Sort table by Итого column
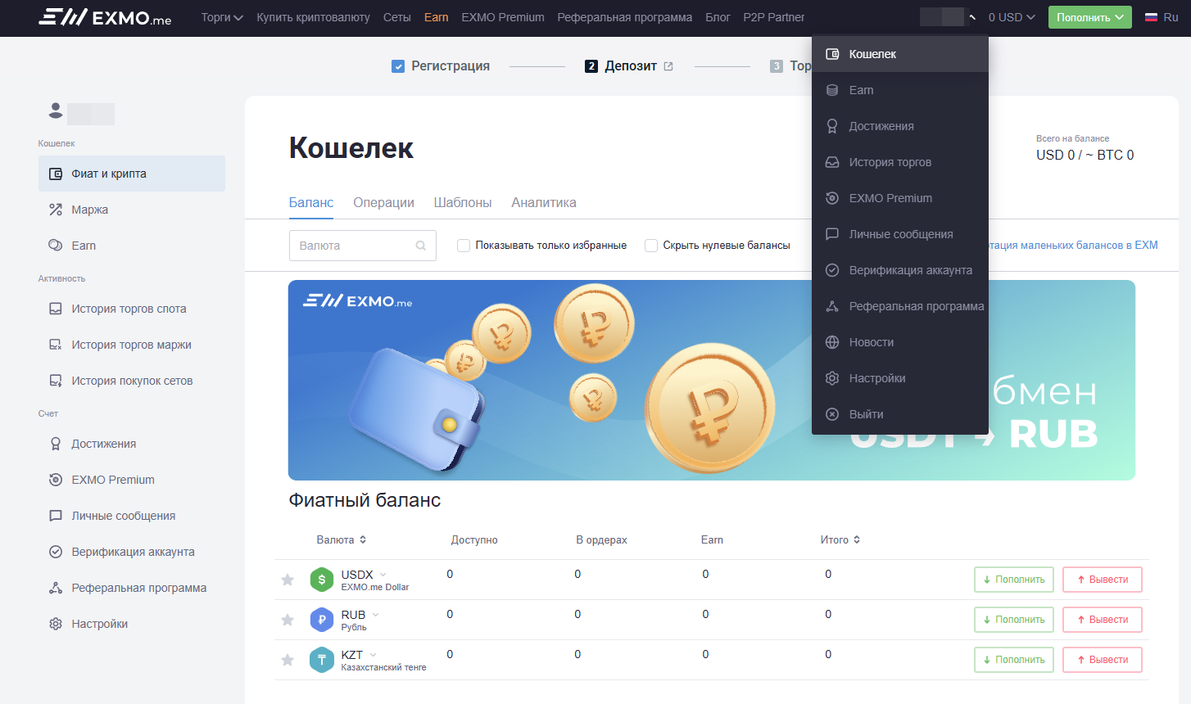1191x704 pixels. pos(840,539)
